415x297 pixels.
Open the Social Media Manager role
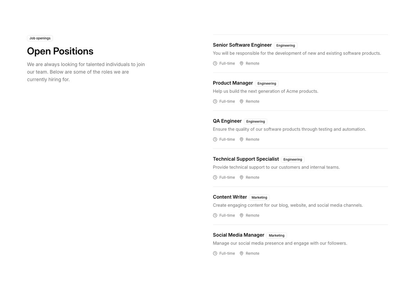click(x=239, y=235)
